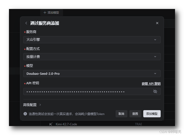This screenshot has width=184, height=135.
Task: Open the 配置方式 dropdown showing 按量计费
Action: point(92,57)
